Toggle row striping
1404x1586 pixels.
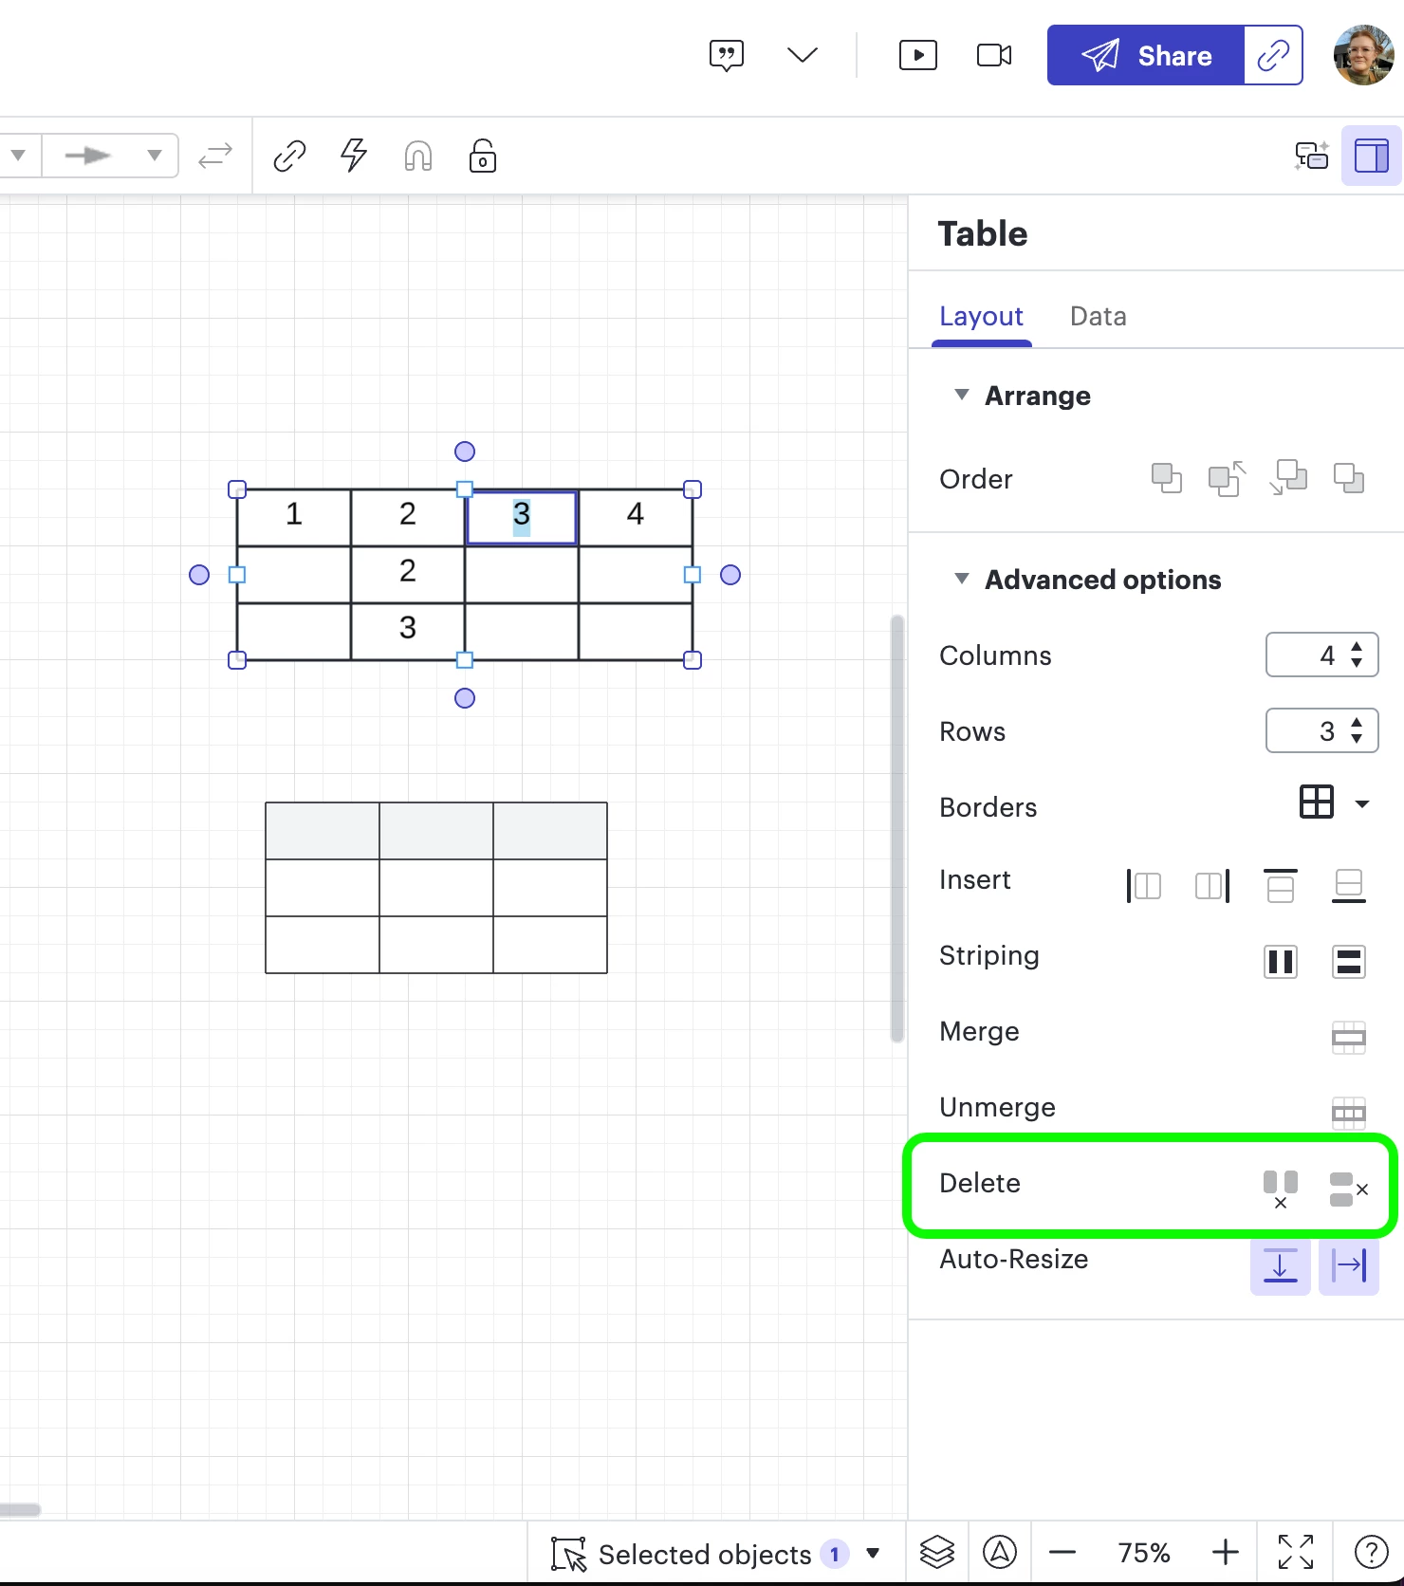point(1348,961)
